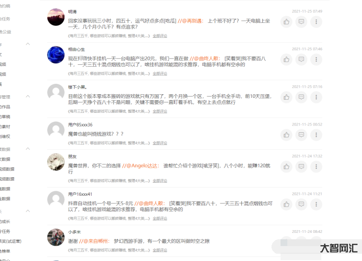Image resolution: width=362 pixels, height=261 pixels.
Task: Open 相由心生's blue rose avatar
Action: click(x=56, y=55)
